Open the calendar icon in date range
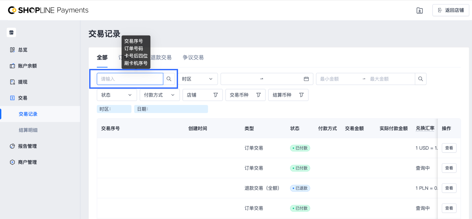This screenshot has width=472, height=219. 306,79
